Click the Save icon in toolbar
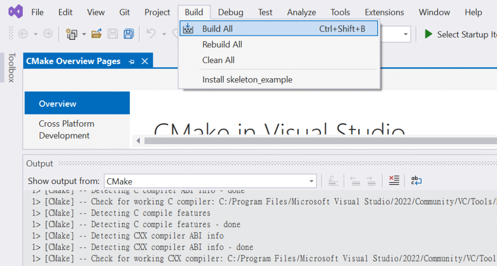 pyautogui.click(x=113, y=34)
